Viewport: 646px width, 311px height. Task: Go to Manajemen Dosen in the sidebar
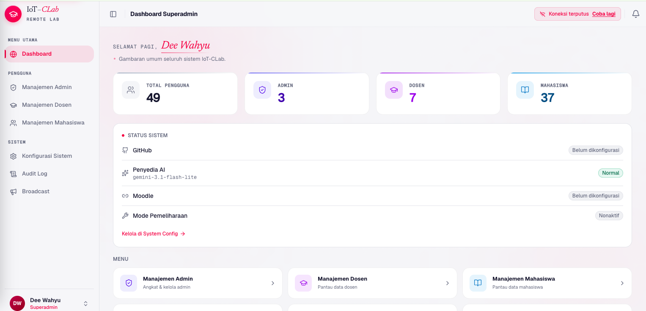pyautogui.click(x=49, y=105)
